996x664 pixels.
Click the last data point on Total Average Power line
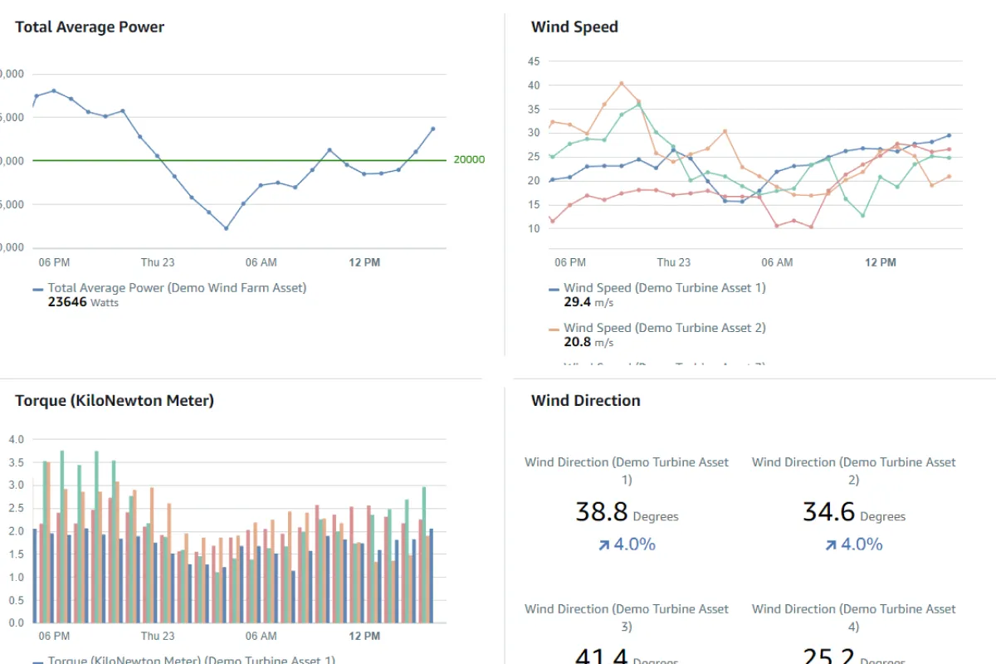pyautogui.click(x=432, y=129)
